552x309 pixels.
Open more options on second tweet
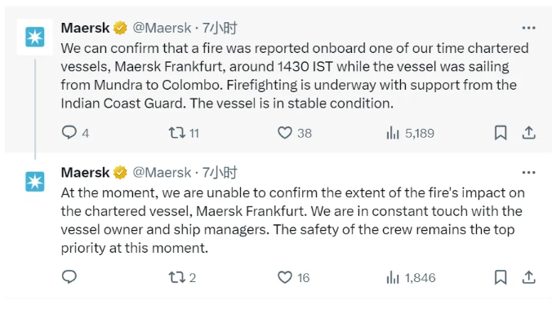[529, 173]
